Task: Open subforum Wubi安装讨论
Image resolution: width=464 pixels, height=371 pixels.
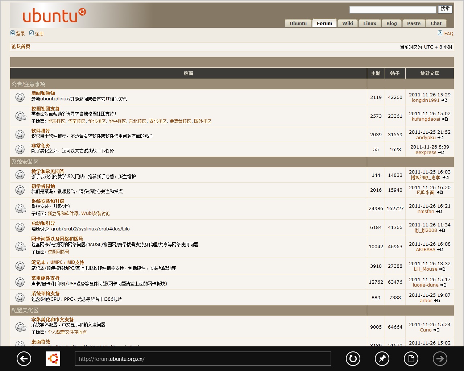Action: tap(95, 213)
